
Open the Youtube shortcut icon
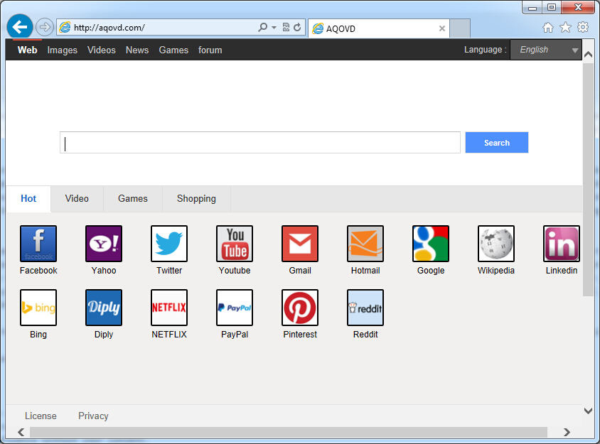[x=235, y=244]
